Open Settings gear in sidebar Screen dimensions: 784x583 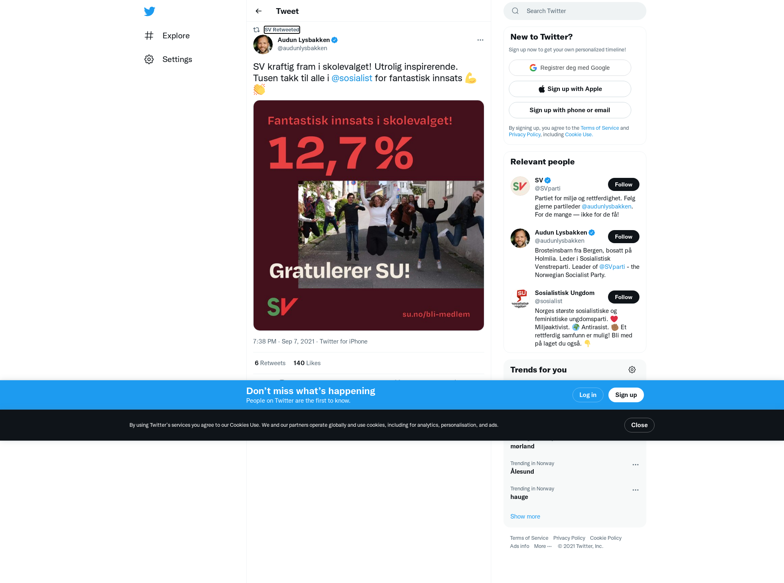coord(149,60)
